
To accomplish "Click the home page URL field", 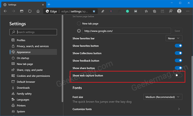I will coord(126,31).
